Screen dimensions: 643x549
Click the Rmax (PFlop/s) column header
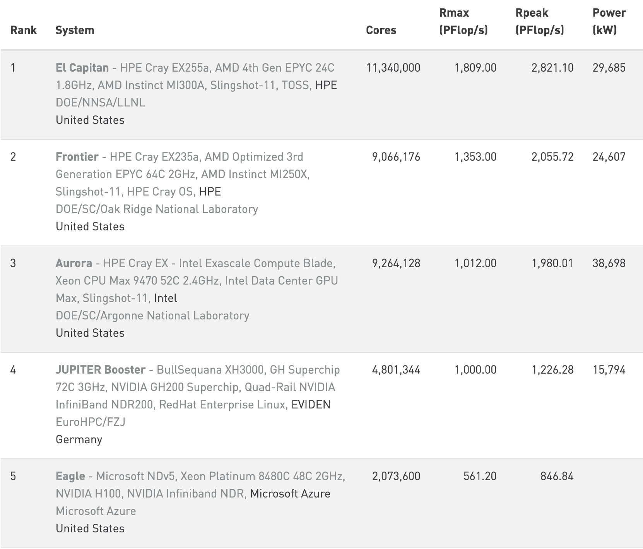(x=463, y=22)
